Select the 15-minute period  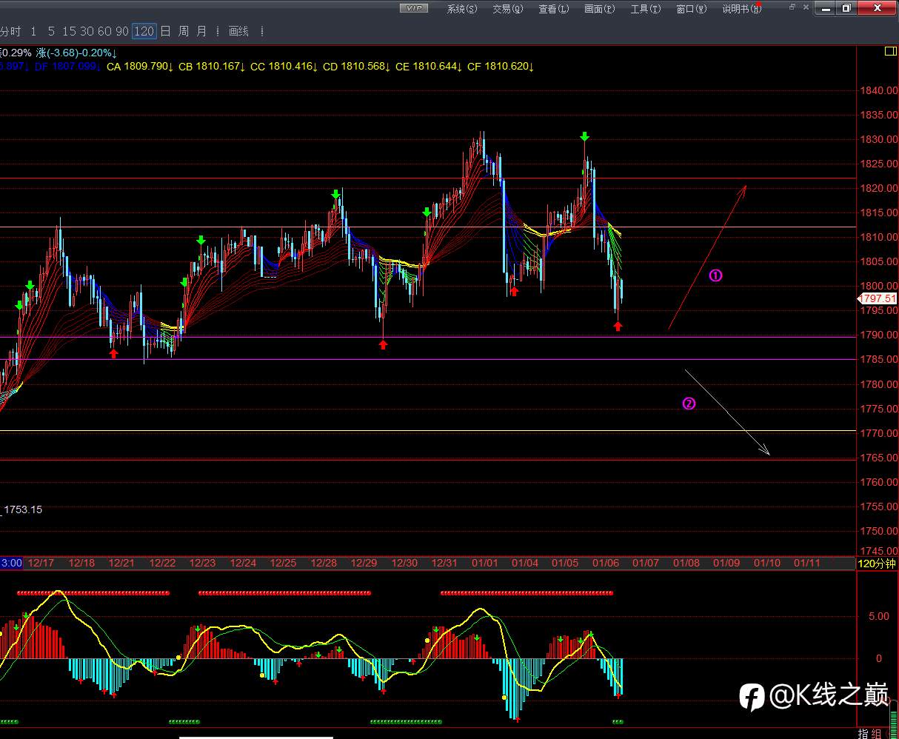coord(70,31)
